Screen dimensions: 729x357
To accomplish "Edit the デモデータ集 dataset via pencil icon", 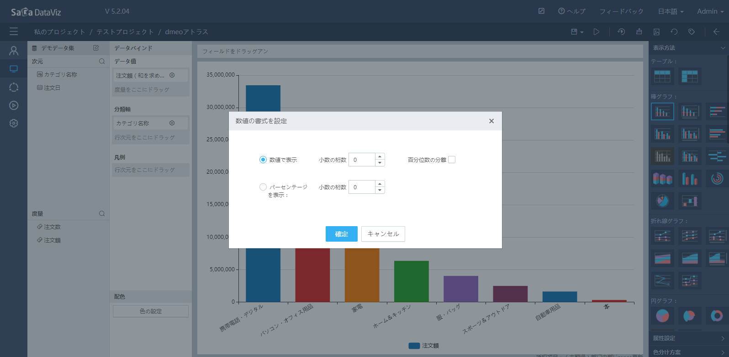I will (96, 48).
